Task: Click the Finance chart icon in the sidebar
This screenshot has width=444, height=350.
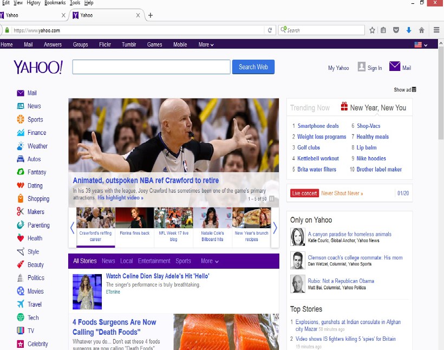Action: point(21,133)
